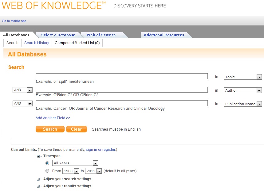This screenshot has height=191, width=264.
Task: Open the Additional Resources tab
Action: 164,35
